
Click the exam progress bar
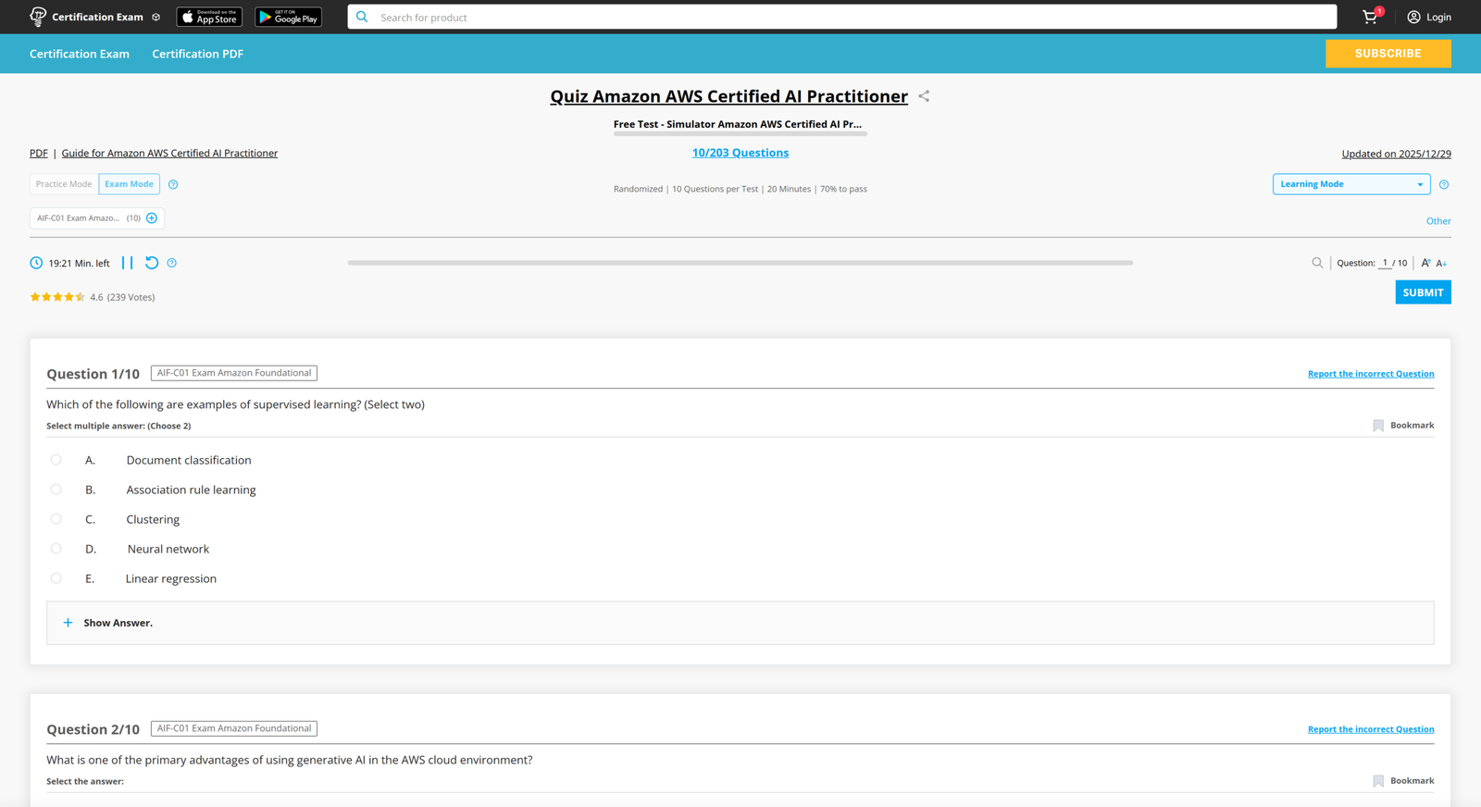click(x=740, y=263)
